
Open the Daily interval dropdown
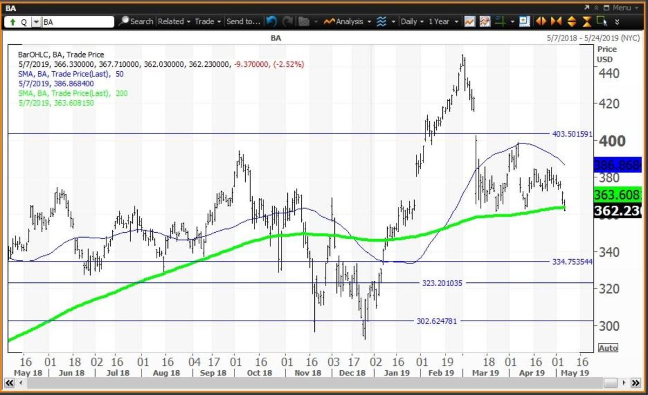pos(412,22)
